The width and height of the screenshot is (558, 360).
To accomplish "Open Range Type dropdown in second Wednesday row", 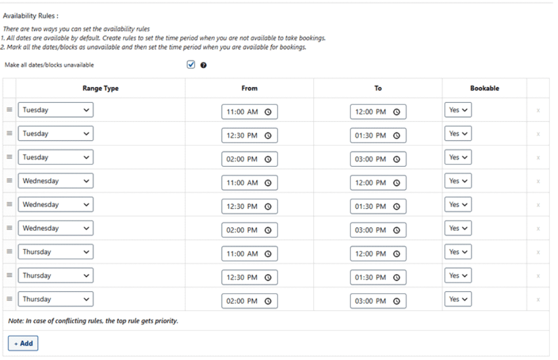I will 55,205.
